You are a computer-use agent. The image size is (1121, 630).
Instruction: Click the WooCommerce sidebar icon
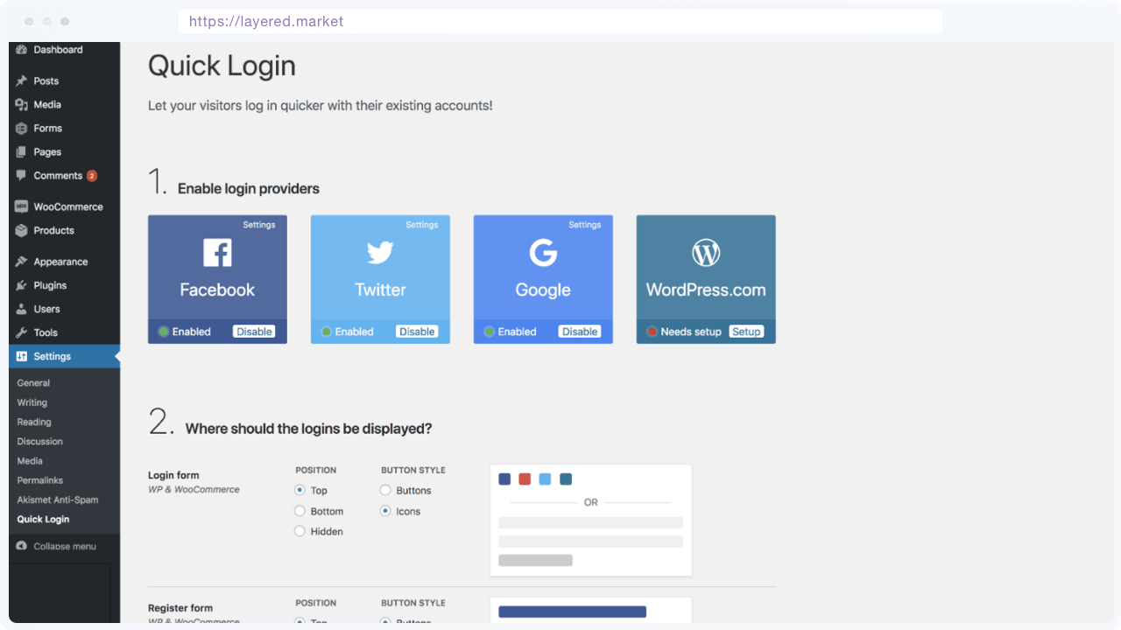pos(23,206)
